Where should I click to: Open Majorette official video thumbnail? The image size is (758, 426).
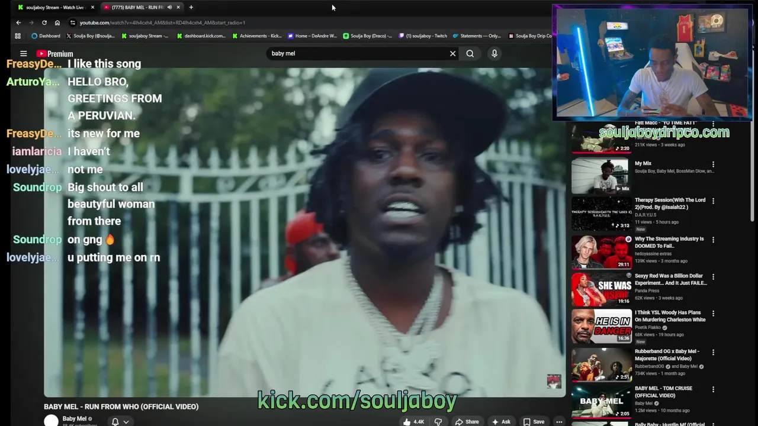[602, 364]
